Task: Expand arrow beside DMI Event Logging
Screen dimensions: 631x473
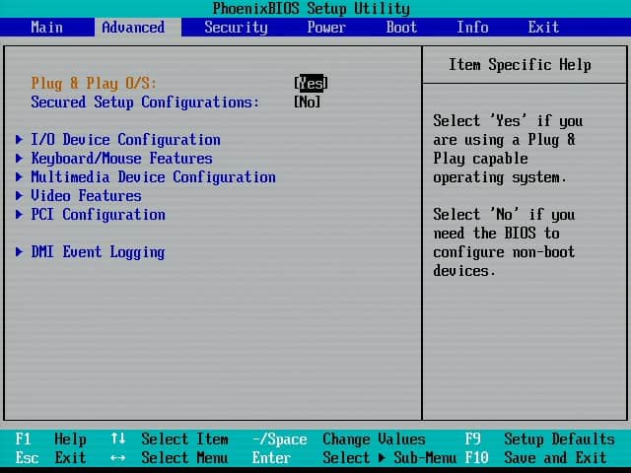Action: click(x=19, y=252)
